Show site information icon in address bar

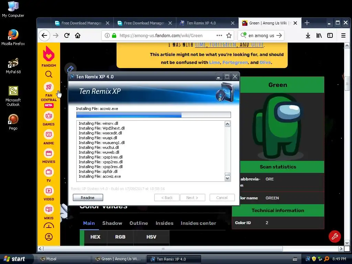tap(107, 35)
